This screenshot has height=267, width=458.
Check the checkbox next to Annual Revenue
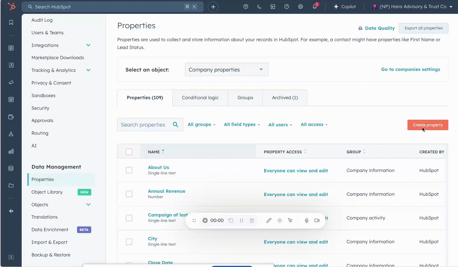(x=129, y=194)
